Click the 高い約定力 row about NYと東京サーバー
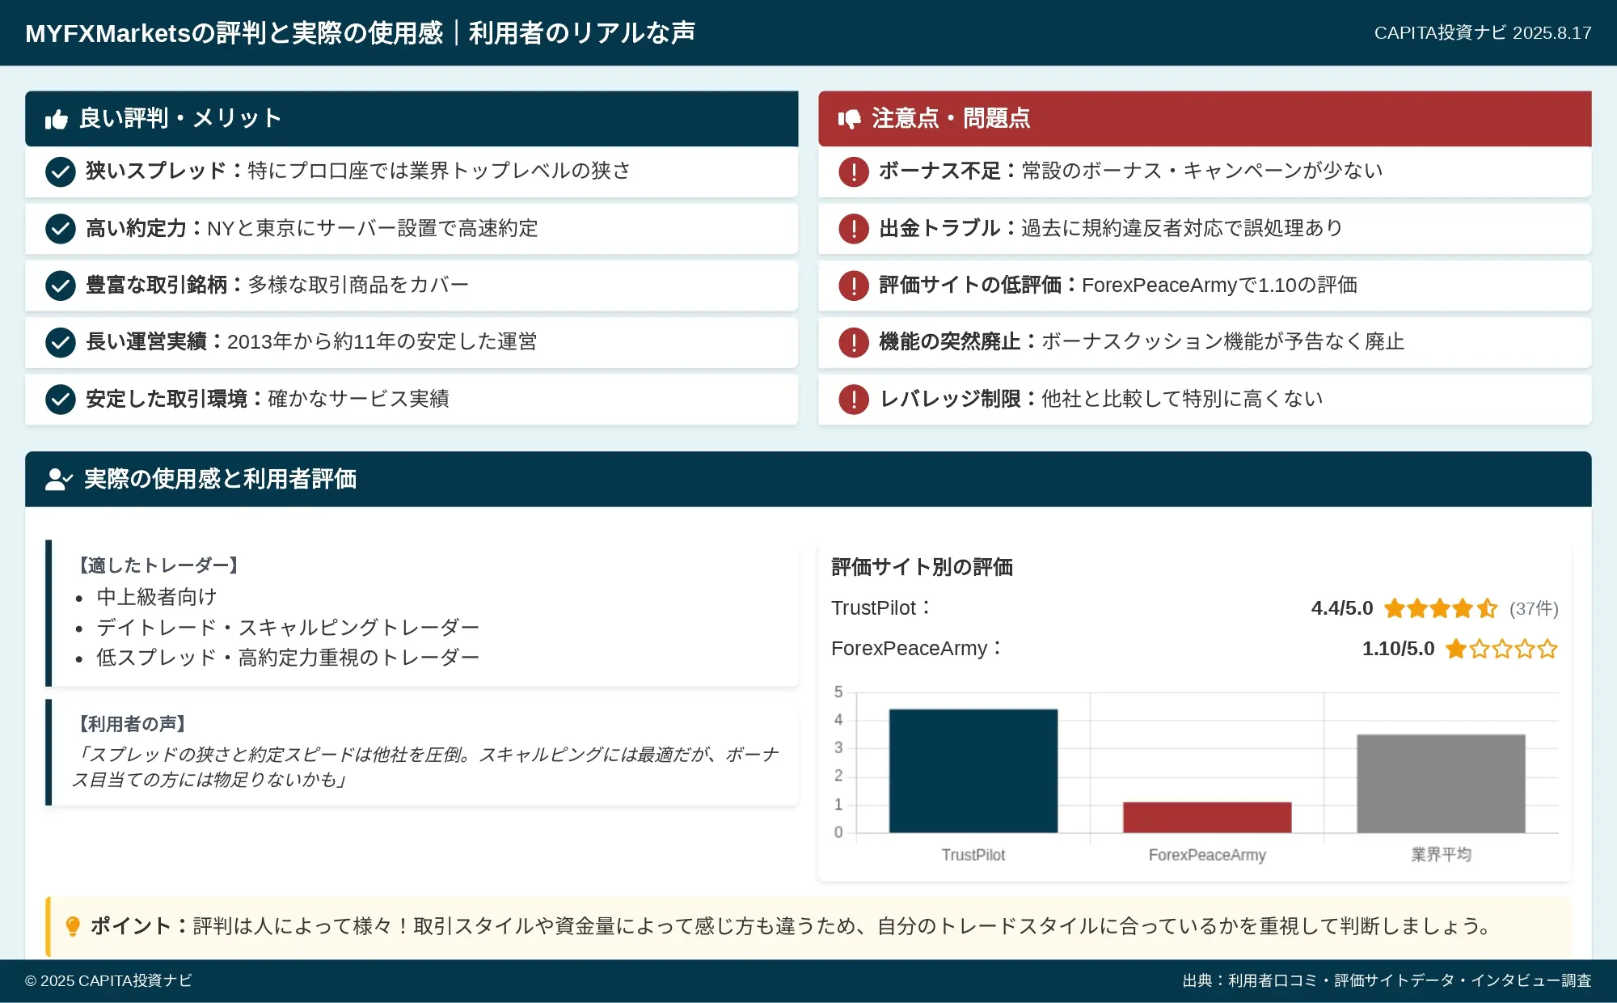The height and width of the screenshot is (1003, 1617). tap(312, 228)
